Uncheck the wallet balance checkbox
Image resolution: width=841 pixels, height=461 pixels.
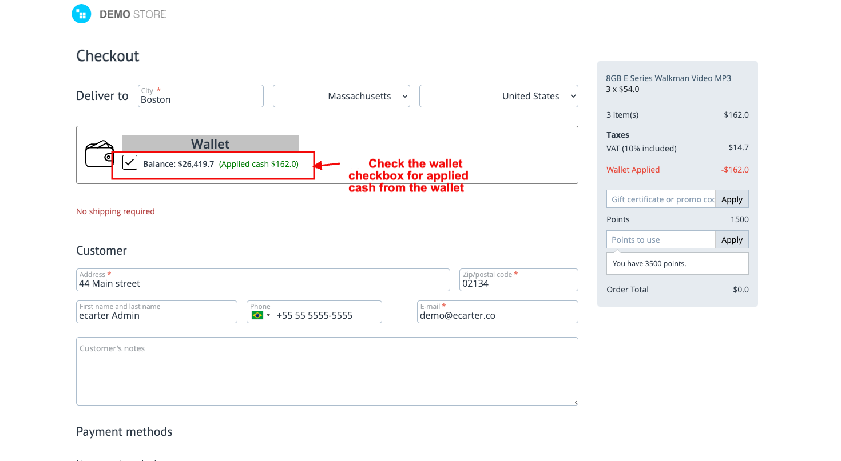(x=130, y=162)
